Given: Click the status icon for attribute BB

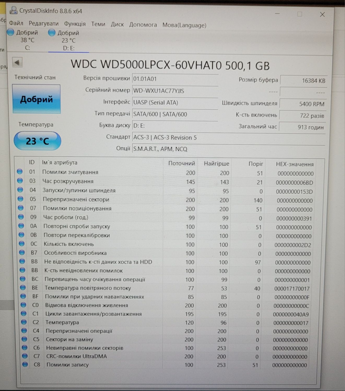Looking at the screenshot, I should (x=22, y=270).
